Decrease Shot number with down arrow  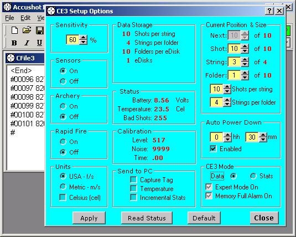[x=245, y=50]
